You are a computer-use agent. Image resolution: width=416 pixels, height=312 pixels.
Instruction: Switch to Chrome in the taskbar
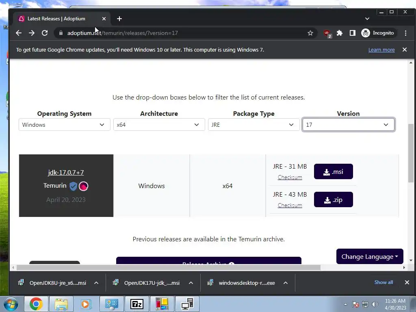tap(36, 304)
